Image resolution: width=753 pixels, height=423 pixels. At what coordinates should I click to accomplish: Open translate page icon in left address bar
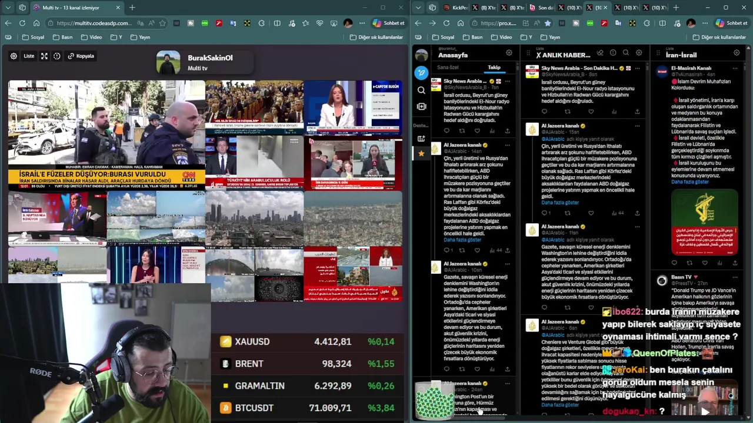140,23
